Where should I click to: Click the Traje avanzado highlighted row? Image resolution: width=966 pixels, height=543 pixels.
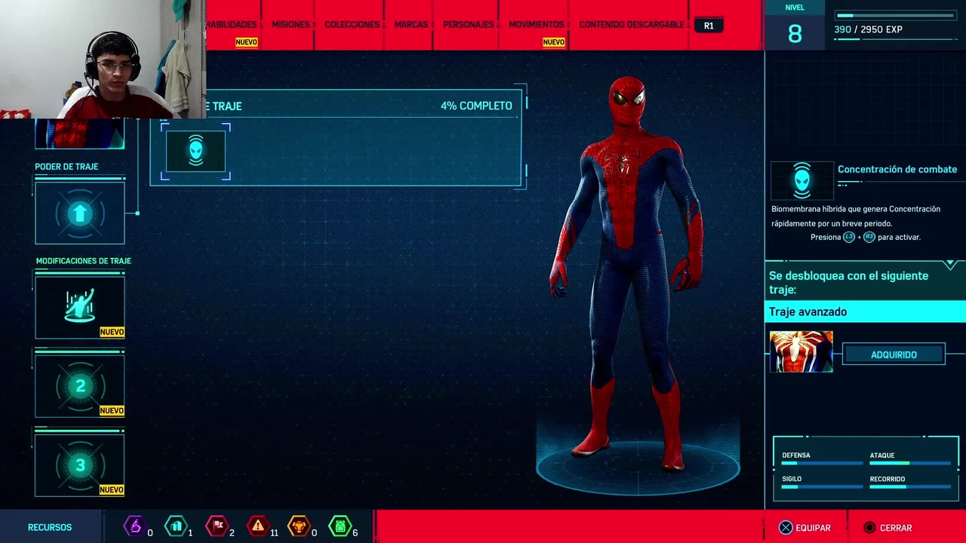(x=865, y=311)
